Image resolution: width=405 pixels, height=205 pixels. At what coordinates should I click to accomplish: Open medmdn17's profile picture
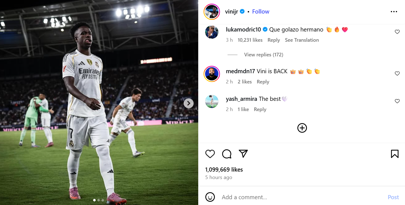pos(212,74)
